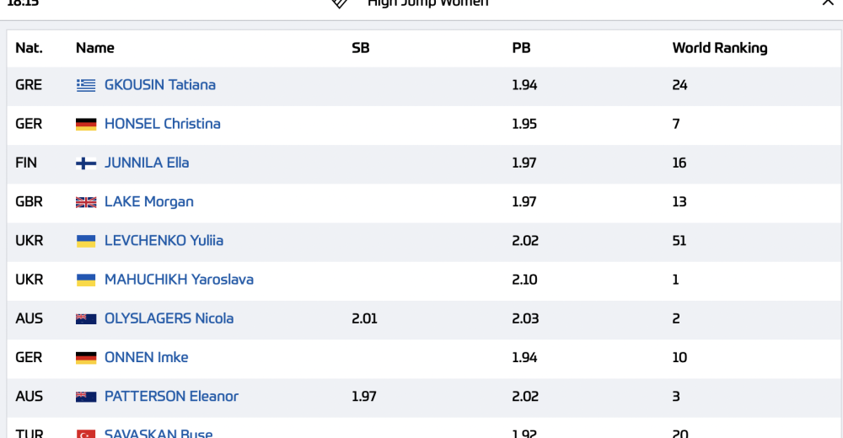Open MAHUCHIKH Yaroslava athlete profile
This screenshot has height=438, width=843.
[179, 280]
